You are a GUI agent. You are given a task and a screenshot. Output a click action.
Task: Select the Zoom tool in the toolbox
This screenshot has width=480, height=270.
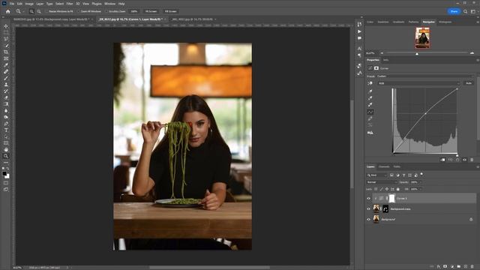6,156
